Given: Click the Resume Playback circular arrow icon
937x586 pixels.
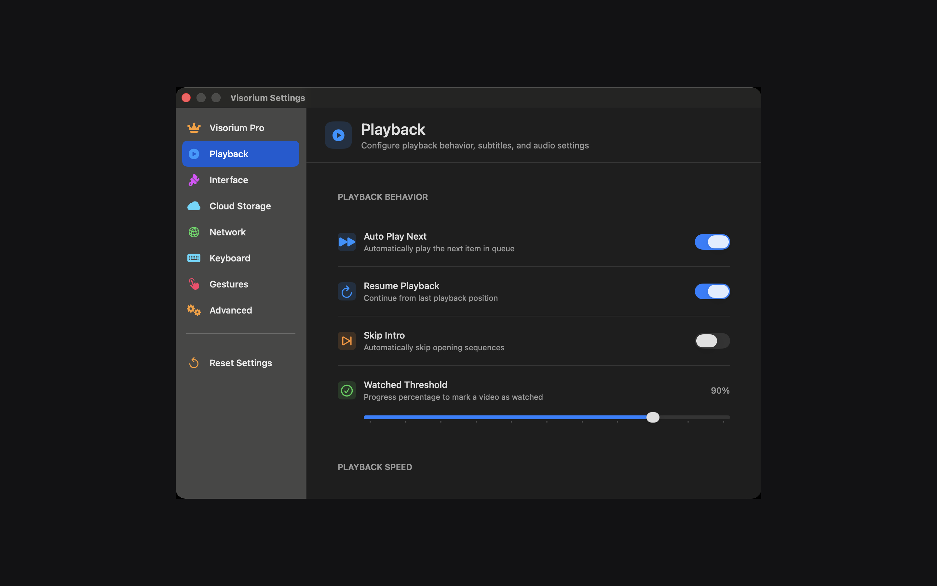Looking at the screenshot, I should coord(347,291).
